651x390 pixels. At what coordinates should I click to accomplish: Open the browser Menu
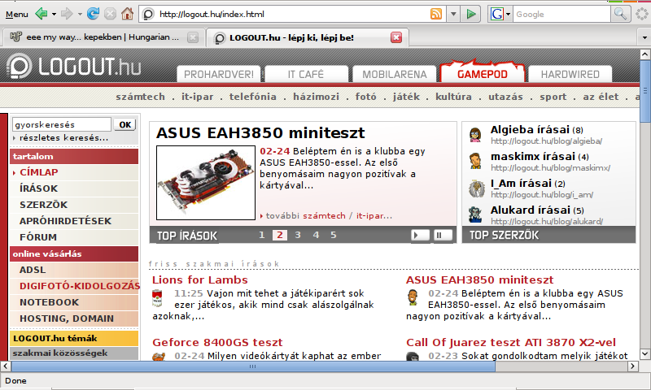pos(16,14)
